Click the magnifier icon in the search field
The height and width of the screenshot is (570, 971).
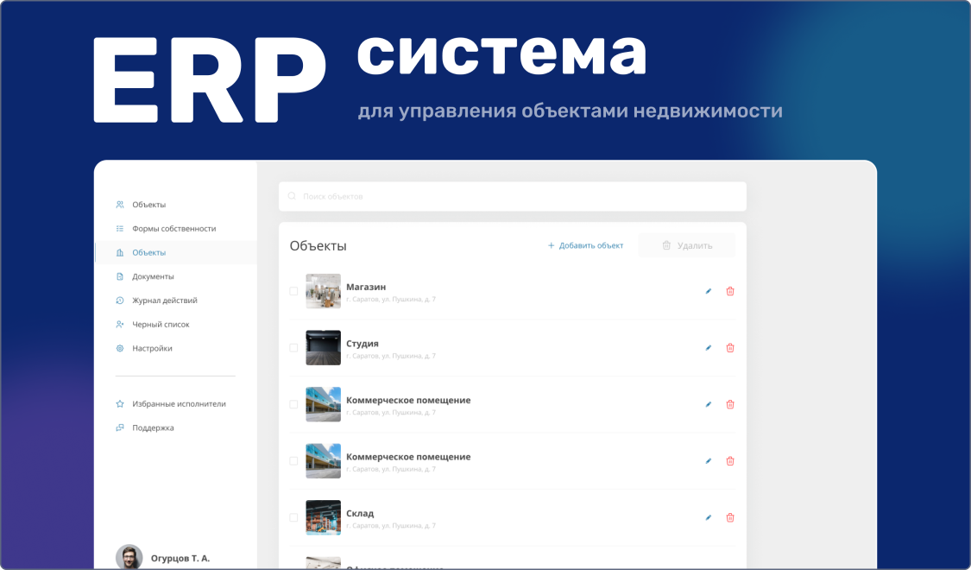(292, 196)
